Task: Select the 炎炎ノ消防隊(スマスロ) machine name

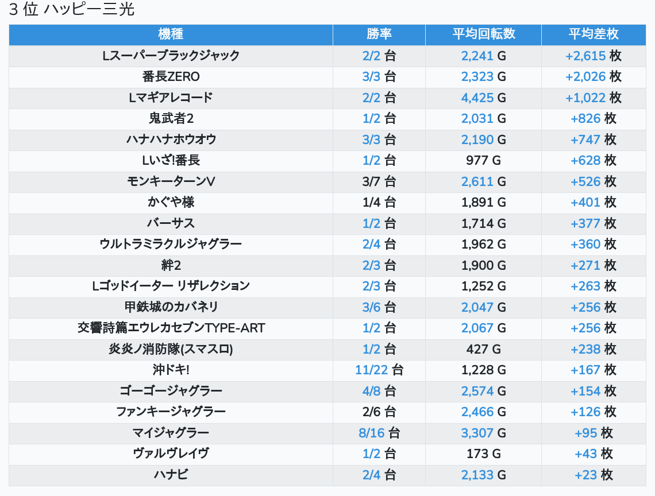Action: point(171,350)
